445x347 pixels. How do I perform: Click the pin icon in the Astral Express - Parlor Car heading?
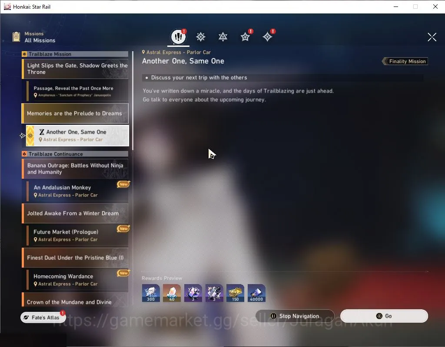click(x=143, y=52)
